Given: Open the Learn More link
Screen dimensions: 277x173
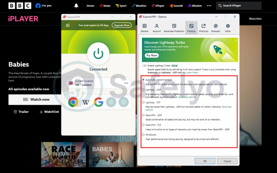Looking at the screenshot, I should pyautogui.click(x=192, y=73).
